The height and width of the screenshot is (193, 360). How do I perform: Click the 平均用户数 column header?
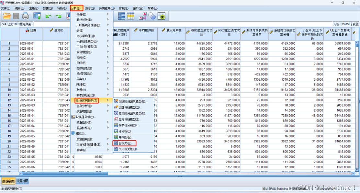coord(144,34)
